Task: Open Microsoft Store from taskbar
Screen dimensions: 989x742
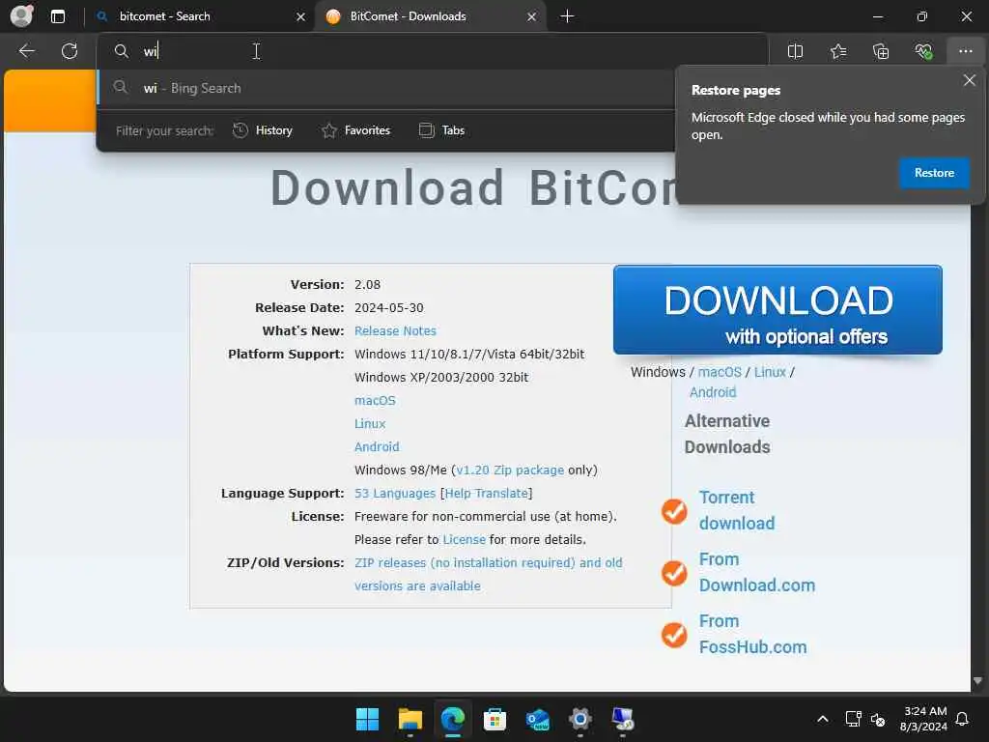Action: 495,719
